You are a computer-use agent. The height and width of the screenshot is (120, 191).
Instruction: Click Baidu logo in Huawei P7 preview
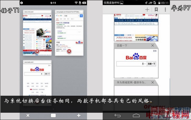[136, 56]
